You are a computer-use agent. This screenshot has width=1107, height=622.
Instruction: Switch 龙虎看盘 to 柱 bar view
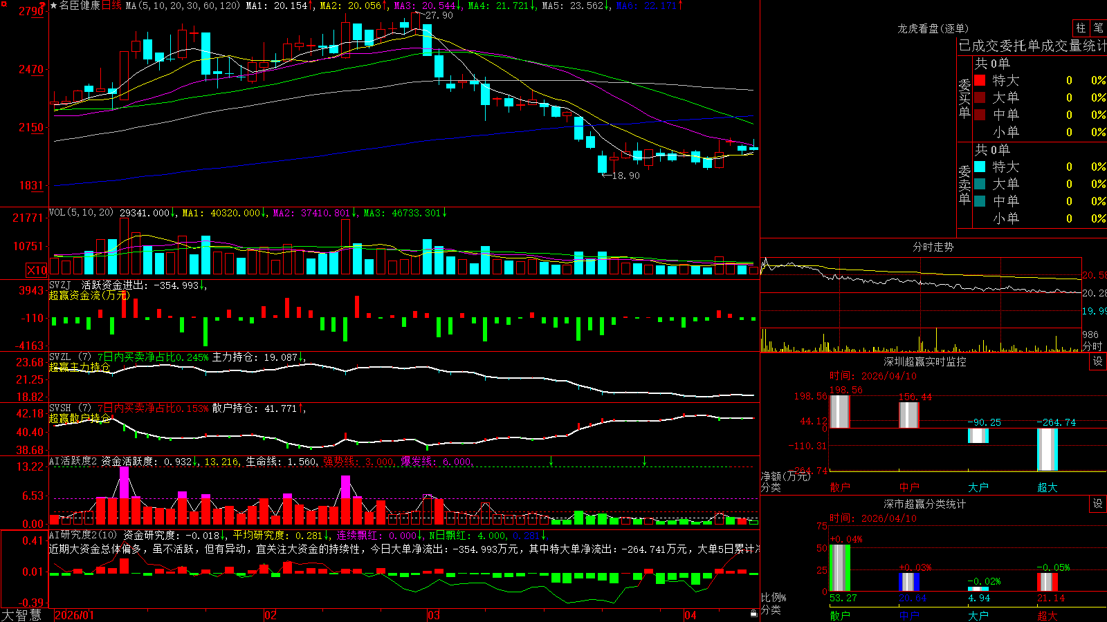coord(1081,28)
